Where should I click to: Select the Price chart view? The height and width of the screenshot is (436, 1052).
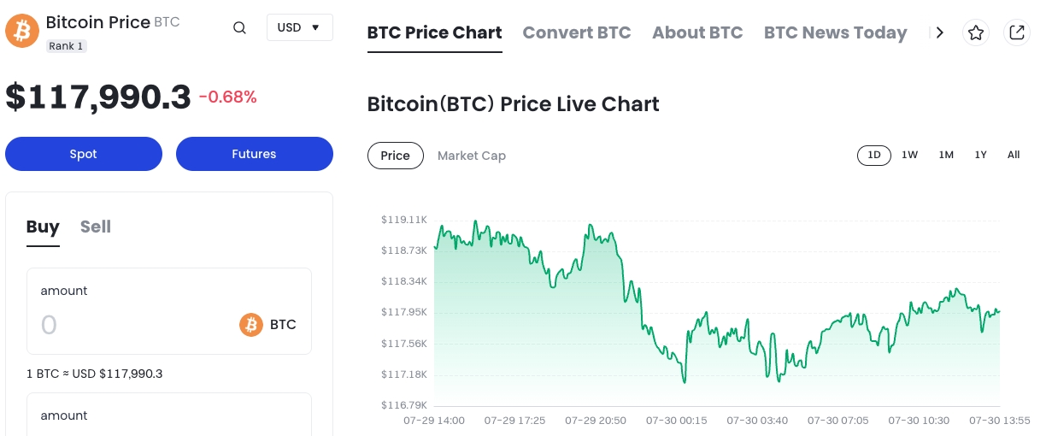pyautogui.click(x=395, y=156)
